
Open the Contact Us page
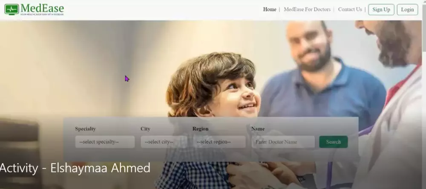[350, 9]
